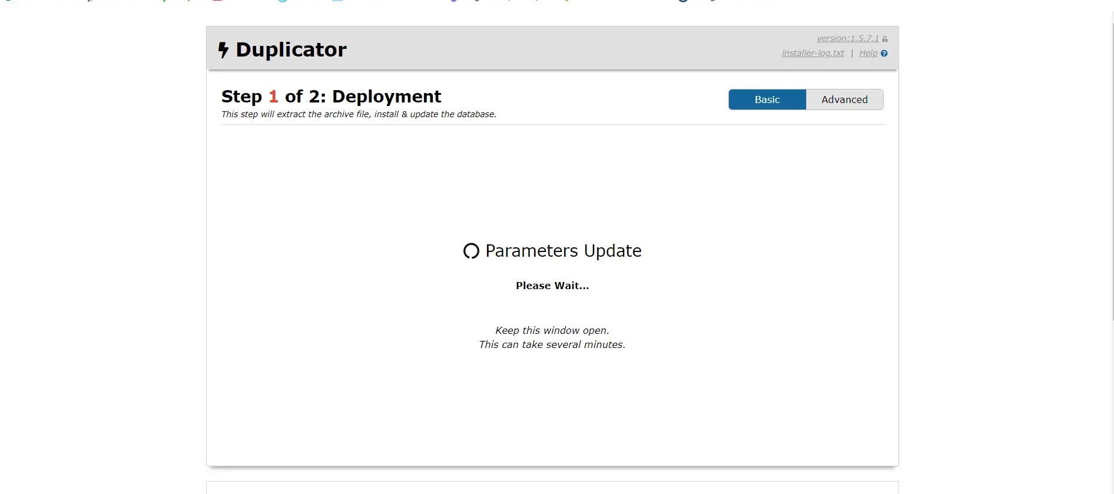Click 'This can take several minutes.' text
Image resolution: width=1114 pixels, height=494 pixels.
tap(552, 344)
